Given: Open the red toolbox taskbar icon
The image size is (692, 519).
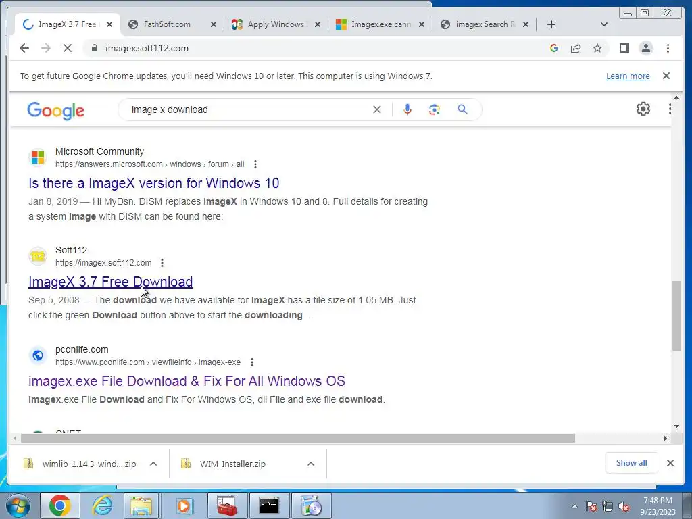Looking at the screenshot, I should point(227,505).
